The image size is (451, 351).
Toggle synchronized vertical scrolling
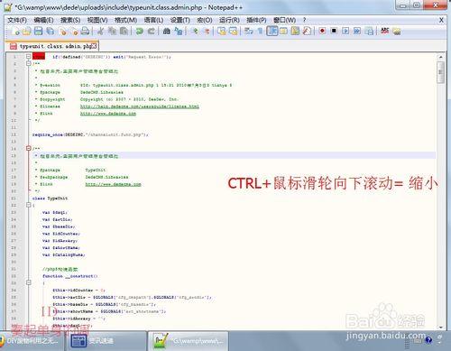click(222, 31)
